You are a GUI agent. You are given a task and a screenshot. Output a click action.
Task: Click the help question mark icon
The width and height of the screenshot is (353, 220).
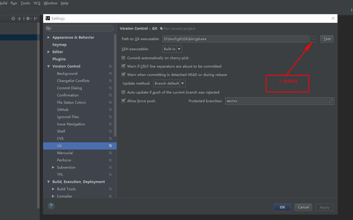point(51,206)
